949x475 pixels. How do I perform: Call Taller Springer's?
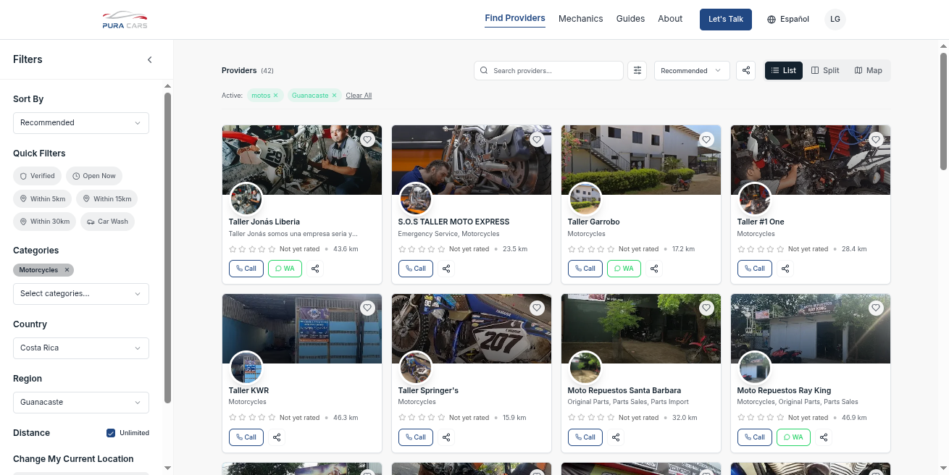pos(416,437)
